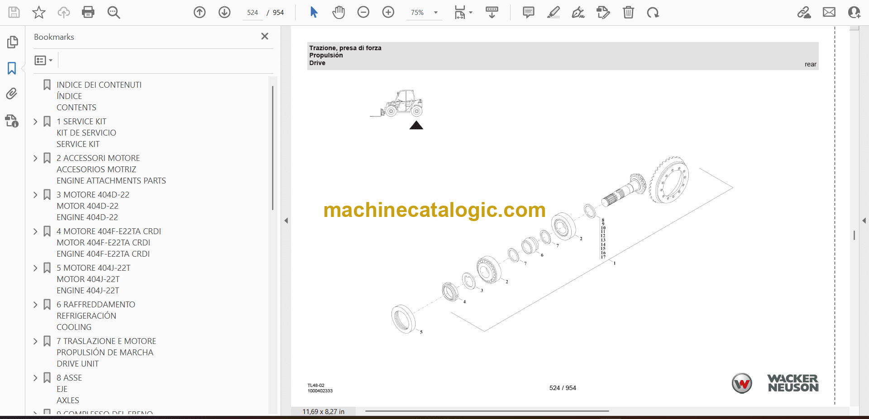The height and width of the screenshot is (419, 869).
Task: Toggle the Page Thumbnails sidebar panel
Action: tap(12, 42)
